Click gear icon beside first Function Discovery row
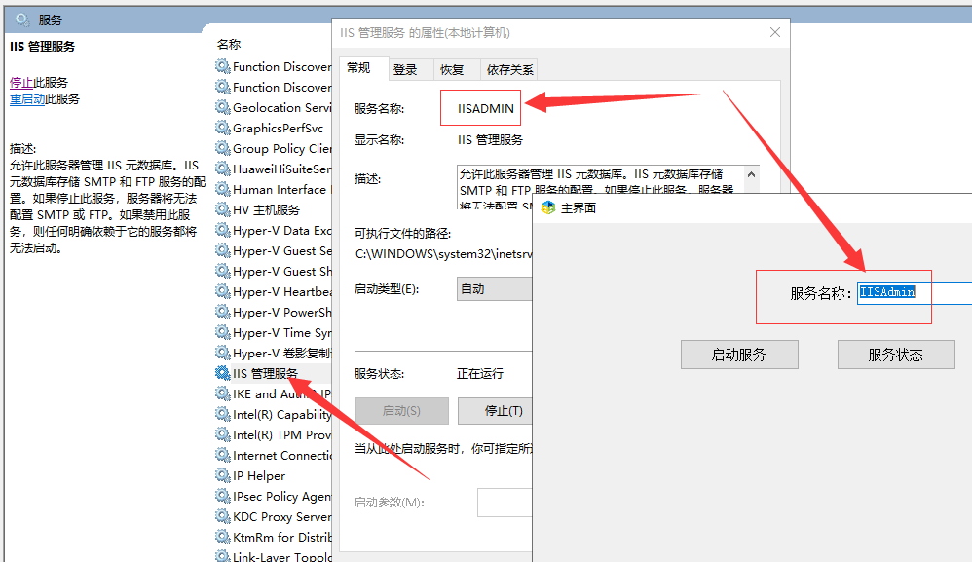Image resolution: width=972 pixels, height=562 pixels. click(222, 66)
